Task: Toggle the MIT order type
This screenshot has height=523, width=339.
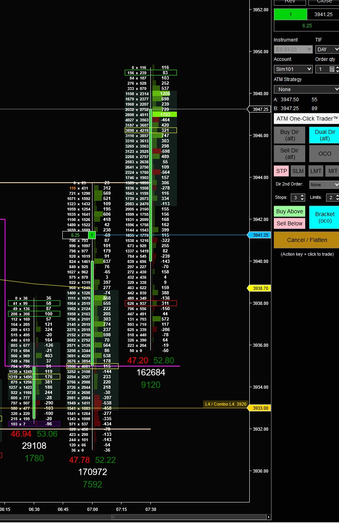Action: 333,171
